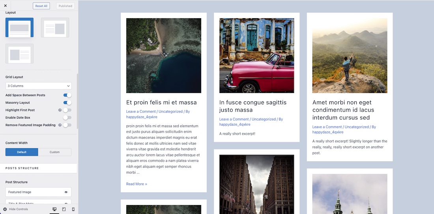Select the right-side image layout thumbnail

coord(55,27)
